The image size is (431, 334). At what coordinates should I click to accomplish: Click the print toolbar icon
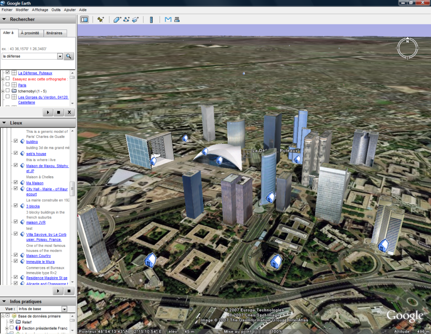[x=177, y=19]
